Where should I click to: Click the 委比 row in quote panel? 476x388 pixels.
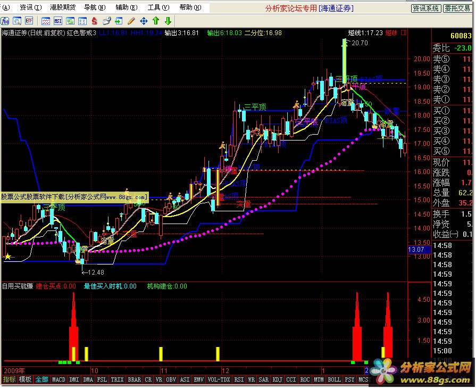[x=452, y=48]
